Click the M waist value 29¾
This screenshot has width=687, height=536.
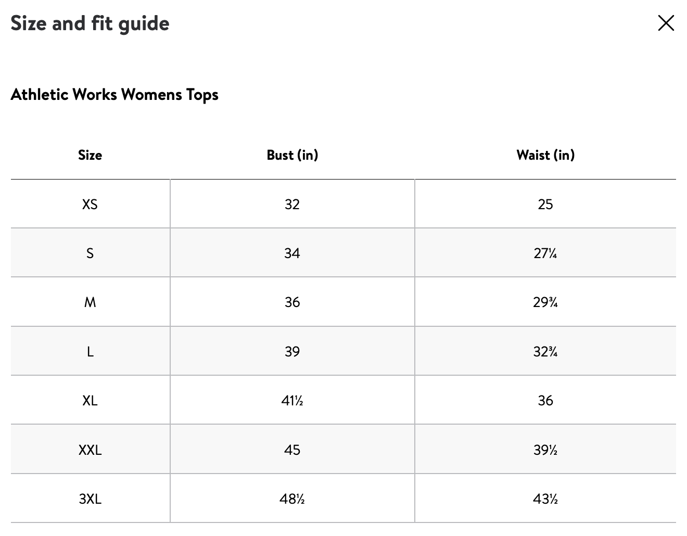point(545,302)
